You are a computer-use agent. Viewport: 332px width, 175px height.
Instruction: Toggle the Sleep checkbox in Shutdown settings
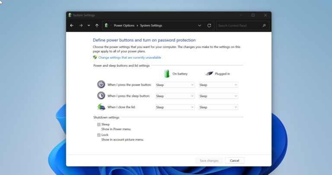(99, 124)
